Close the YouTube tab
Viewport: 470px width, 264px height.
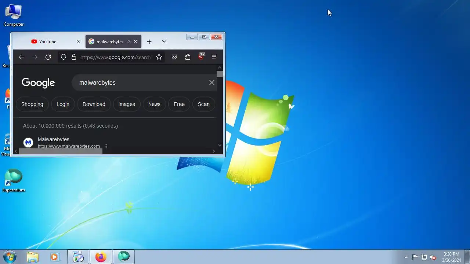point(78,41)
